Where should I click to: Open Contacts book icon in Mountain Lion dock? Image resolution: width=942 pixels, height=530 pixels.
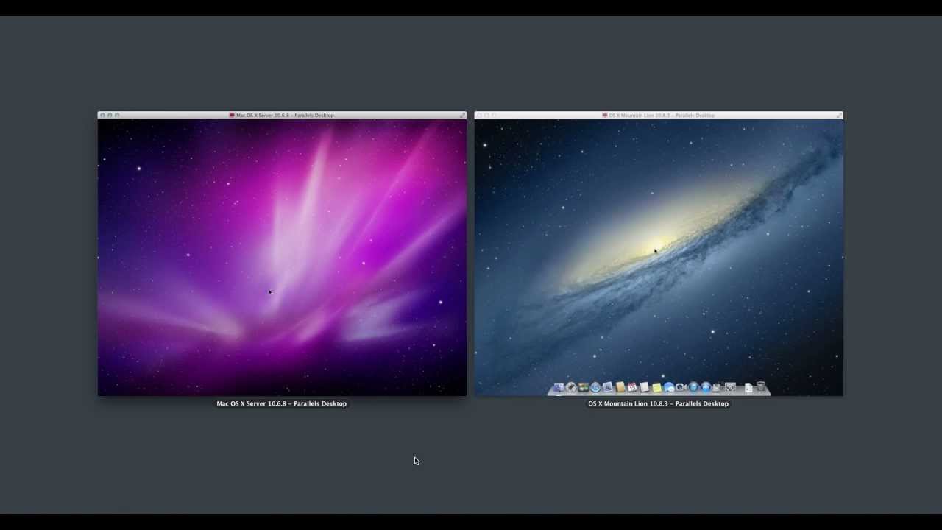click(620, 387)
